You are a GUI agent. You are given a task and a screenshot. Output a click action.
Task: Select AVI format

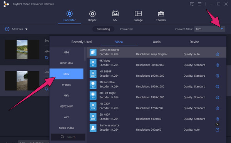pyautogui.click(x=67, y=117)
